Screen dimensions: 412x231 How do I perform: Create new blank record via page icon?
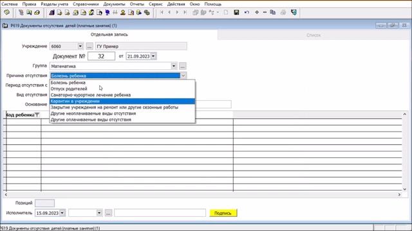226,12
